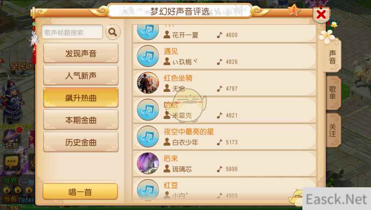Select the 飙升热曲 category

pos(81,98)
